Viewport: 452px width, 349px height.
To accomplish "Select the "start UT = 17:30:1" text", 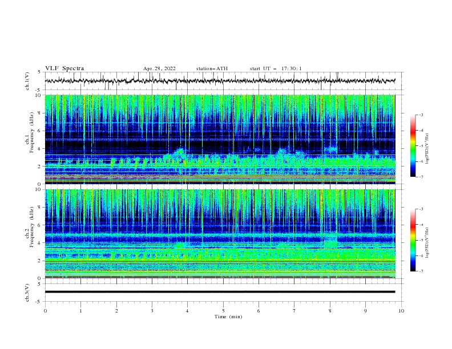I will pyautogui.click(x=276, y=68).
